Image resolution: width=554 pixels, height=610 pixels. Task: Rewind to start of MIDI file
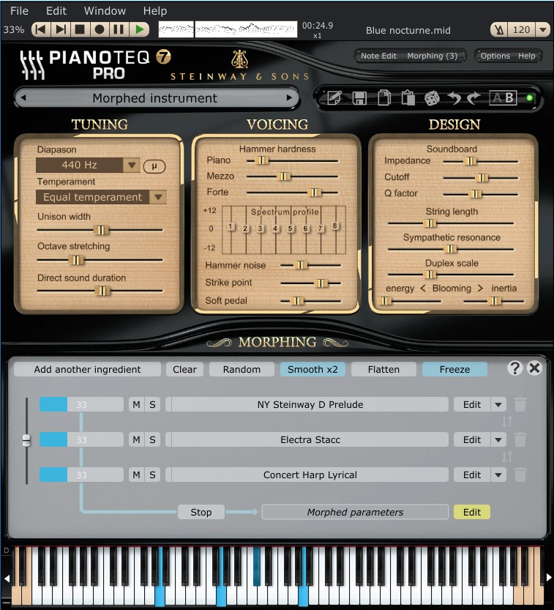(x=40, y=29)
